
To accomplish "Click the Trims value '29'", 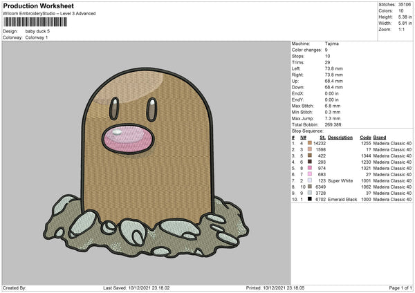I will click(327, 62).
